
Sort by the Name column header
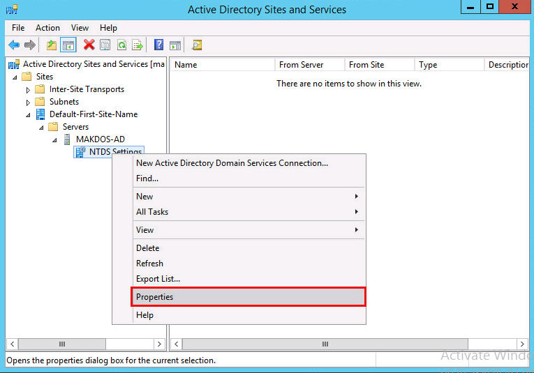[x=223, y=65]
